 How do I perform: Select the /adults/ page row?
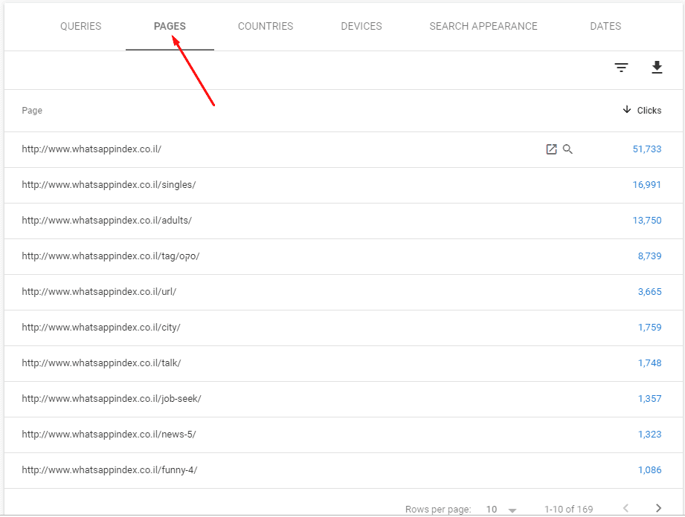click(x=344, y=221)
